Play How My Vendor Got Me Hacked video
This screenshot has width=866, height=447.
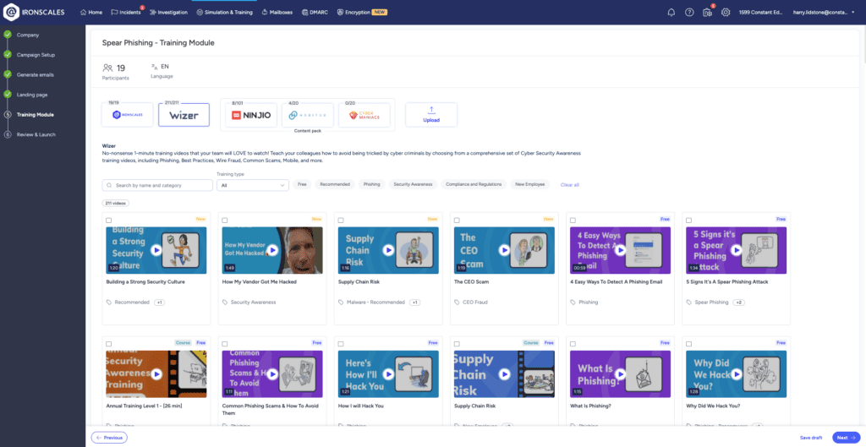(x=272, y=250)
